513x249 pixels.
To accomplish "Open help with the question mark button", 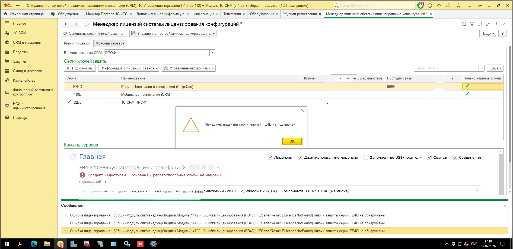I will [x=502, y=33].
